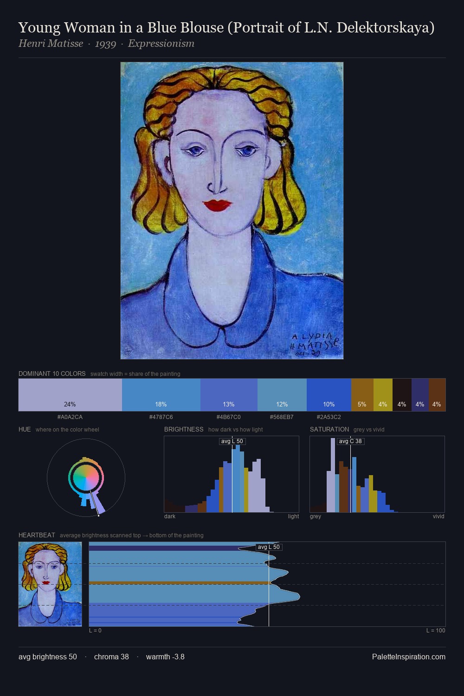Click the HEARTBEAT section heading

[37, 535]
